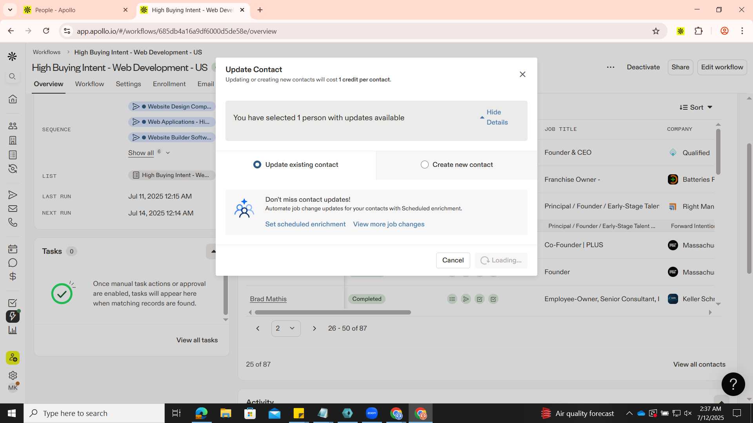Image resolution: width=753 pixels, height=423 pixels.
Task: Open Set scheduled enrichment link
Action: [x=306, y=224]
